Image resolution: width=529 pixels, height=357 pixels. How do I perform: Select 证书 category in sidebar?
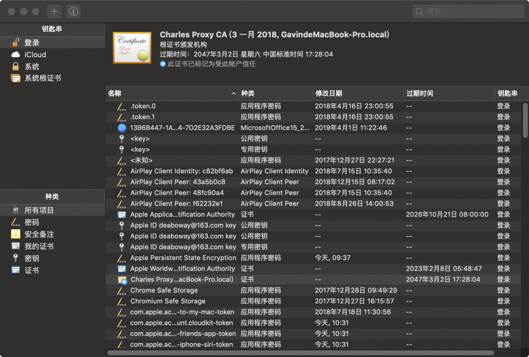coord(32,270)
